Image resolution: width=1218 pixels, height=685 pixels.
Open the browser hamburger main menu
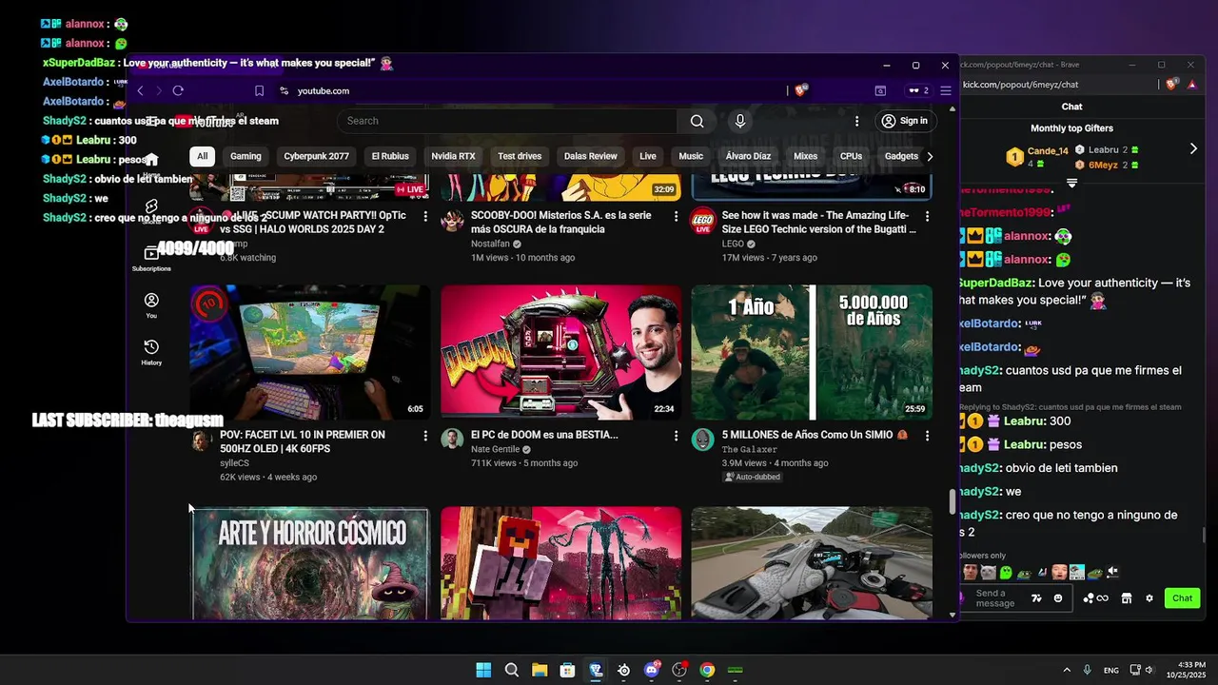tap(945, 90)
